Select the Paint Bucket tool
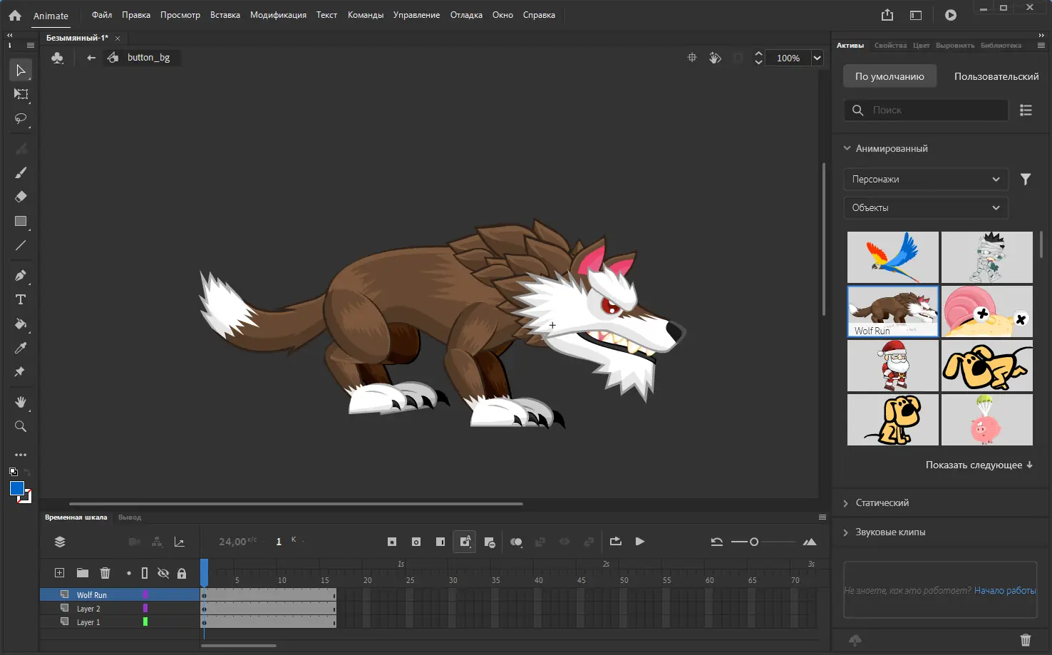Image resolution: width=1052 pixels, height=655 pixels. tap(21, 324)
